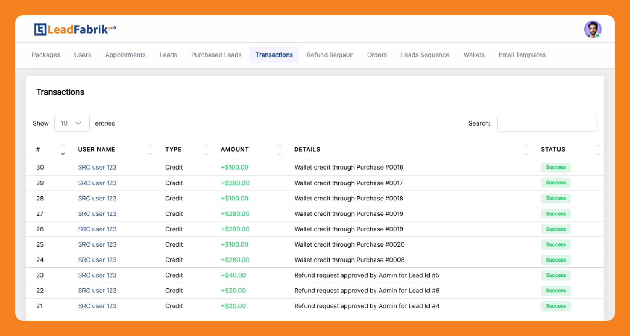Viewport: 630px width, 336px height.
Task: Select the Email Templates tab
Action: (x=522, y=55)
